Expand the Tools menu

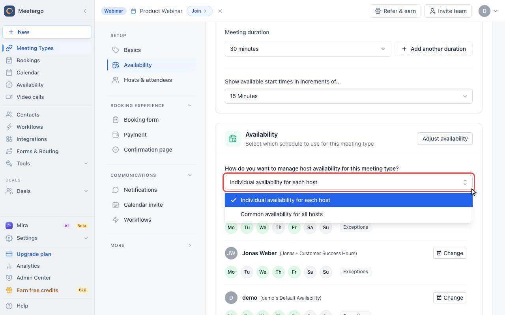47,163
